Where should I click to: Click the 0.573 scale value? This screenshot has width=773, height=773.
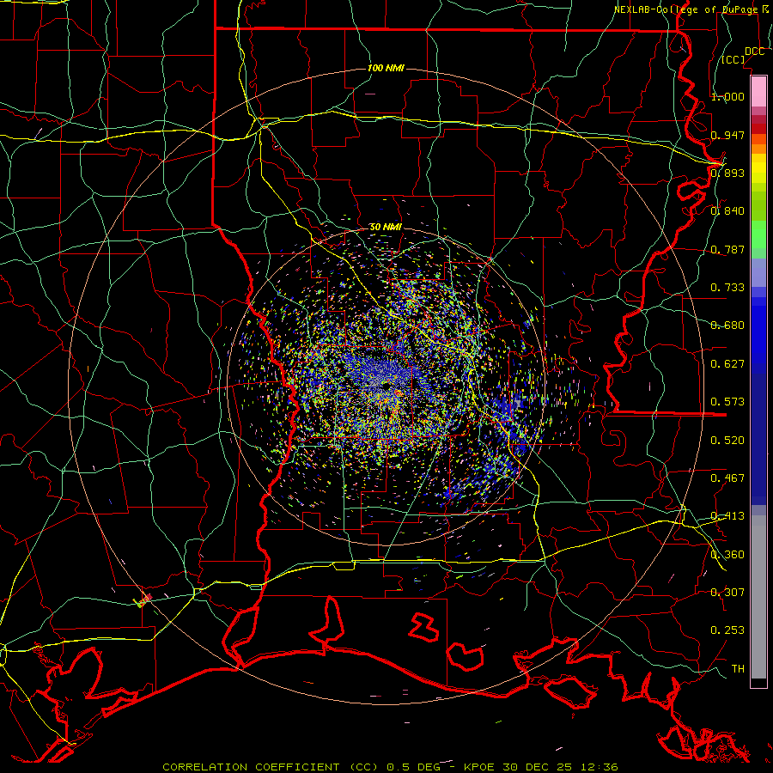[727, 402]
